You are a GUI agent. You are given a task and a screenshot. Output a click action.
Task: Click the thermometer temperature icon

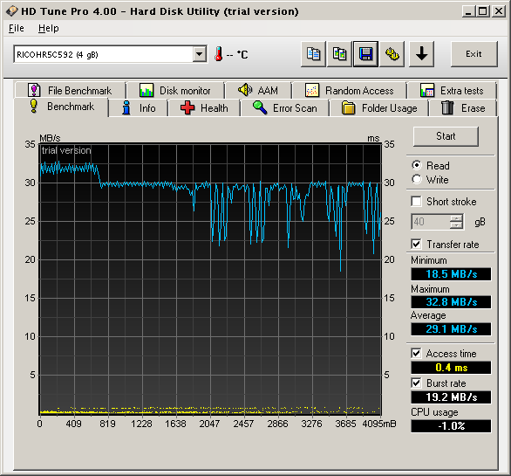(x=219, y=54)
